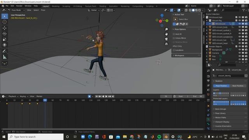
Task: Select the Scale tool
Action: (x=5, y=39)
